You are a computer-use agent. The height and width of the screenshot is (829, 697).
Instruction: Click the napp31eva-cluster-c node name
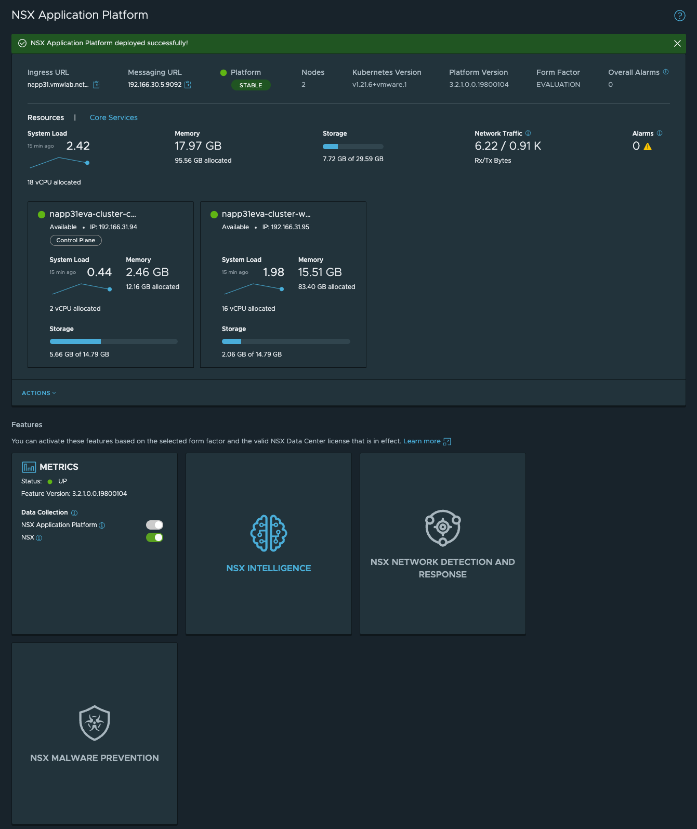click(x=93, y=214)
